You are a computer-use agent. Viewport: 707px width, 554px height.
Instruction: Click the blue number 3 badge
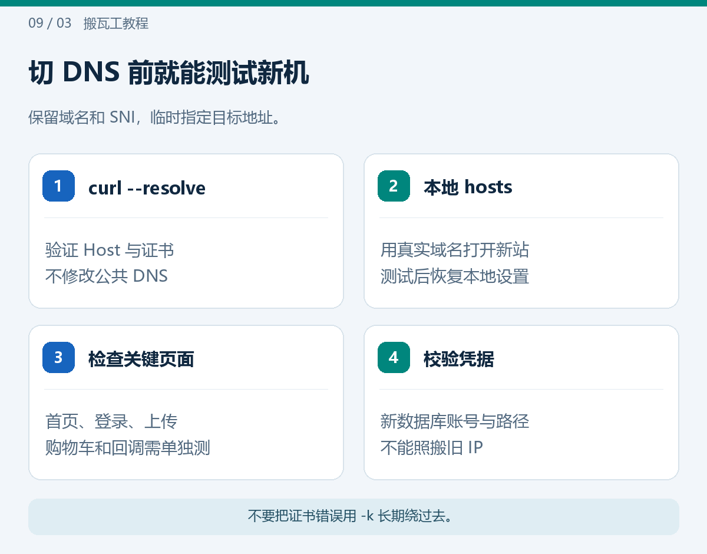click(x=58, y=357)
